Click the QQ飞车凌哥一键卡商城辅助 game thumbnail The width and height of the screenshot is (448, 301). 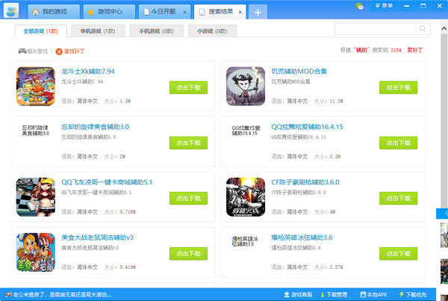click(34, 196)
